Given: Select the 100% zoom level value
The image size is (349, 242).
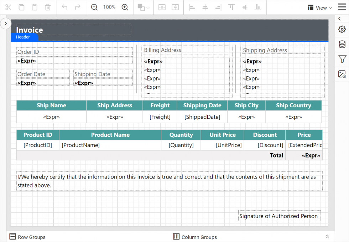Looking at the screenshot, I should tap(109, 7).
